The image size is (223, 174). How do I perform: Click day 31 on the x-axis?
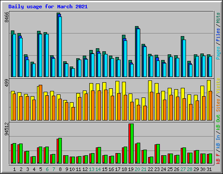(209, 169)
